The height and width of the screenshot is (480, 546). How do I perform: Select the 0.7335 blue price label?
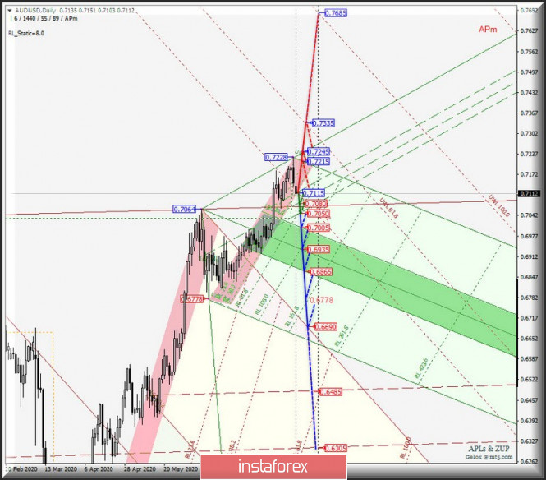[323, 123]
